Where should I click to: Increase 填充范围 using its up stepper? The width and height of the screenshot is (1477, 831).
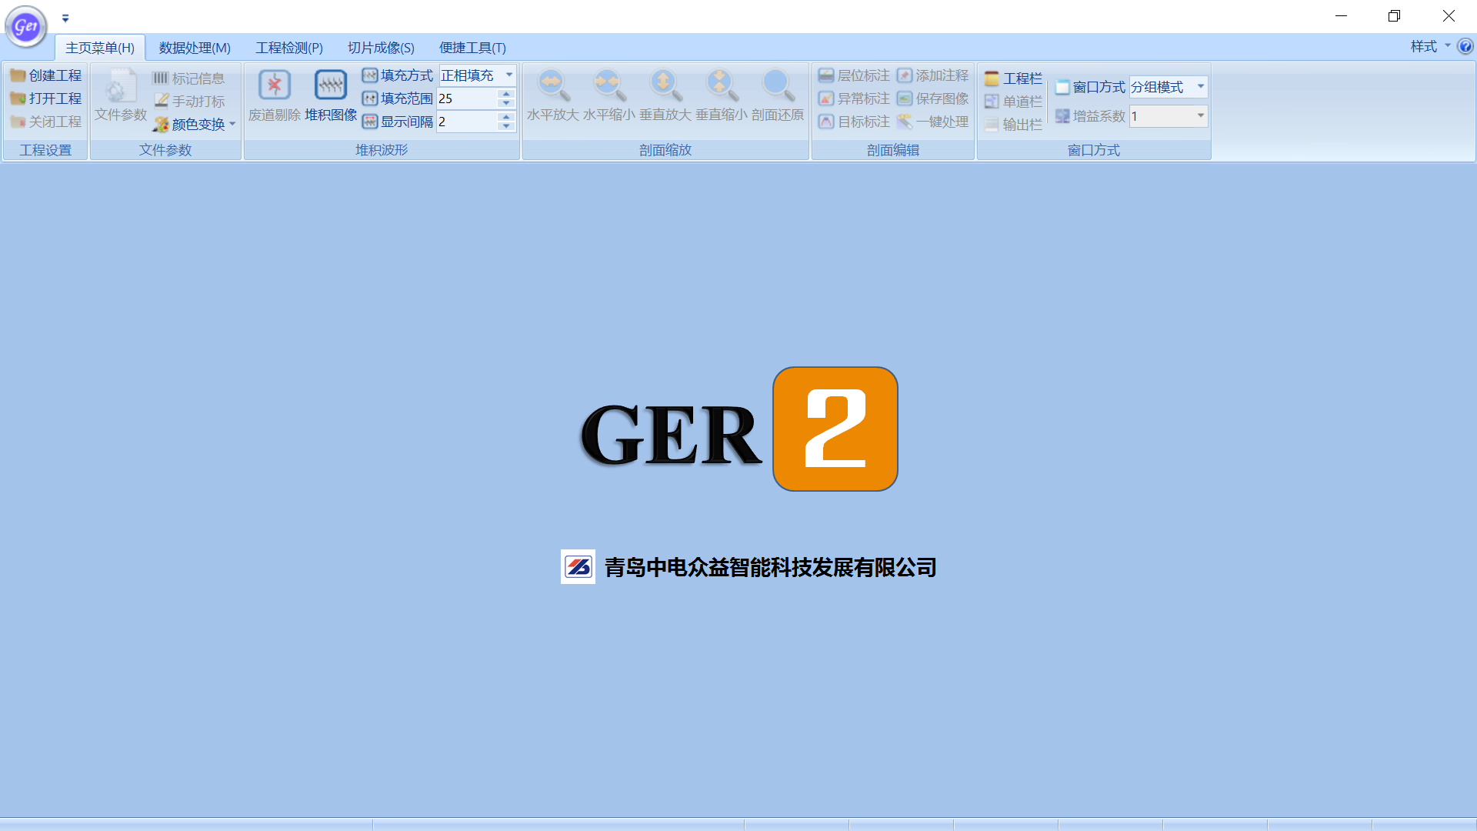pyautogui.click(x=505, y=94)
